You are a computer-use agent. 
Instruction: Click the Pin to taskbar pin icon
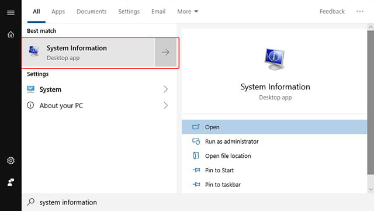click(196, 184)
